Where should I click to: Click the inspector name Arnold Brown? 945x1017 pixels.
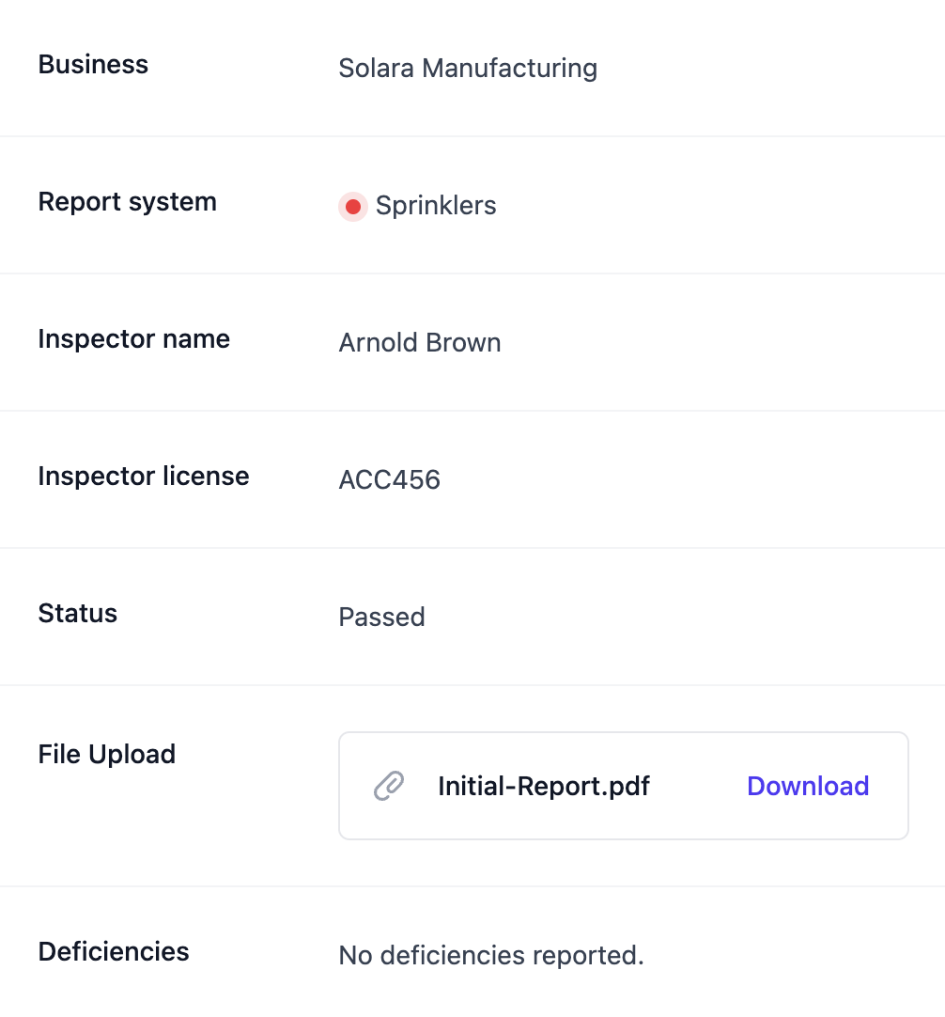coord(419,343)
